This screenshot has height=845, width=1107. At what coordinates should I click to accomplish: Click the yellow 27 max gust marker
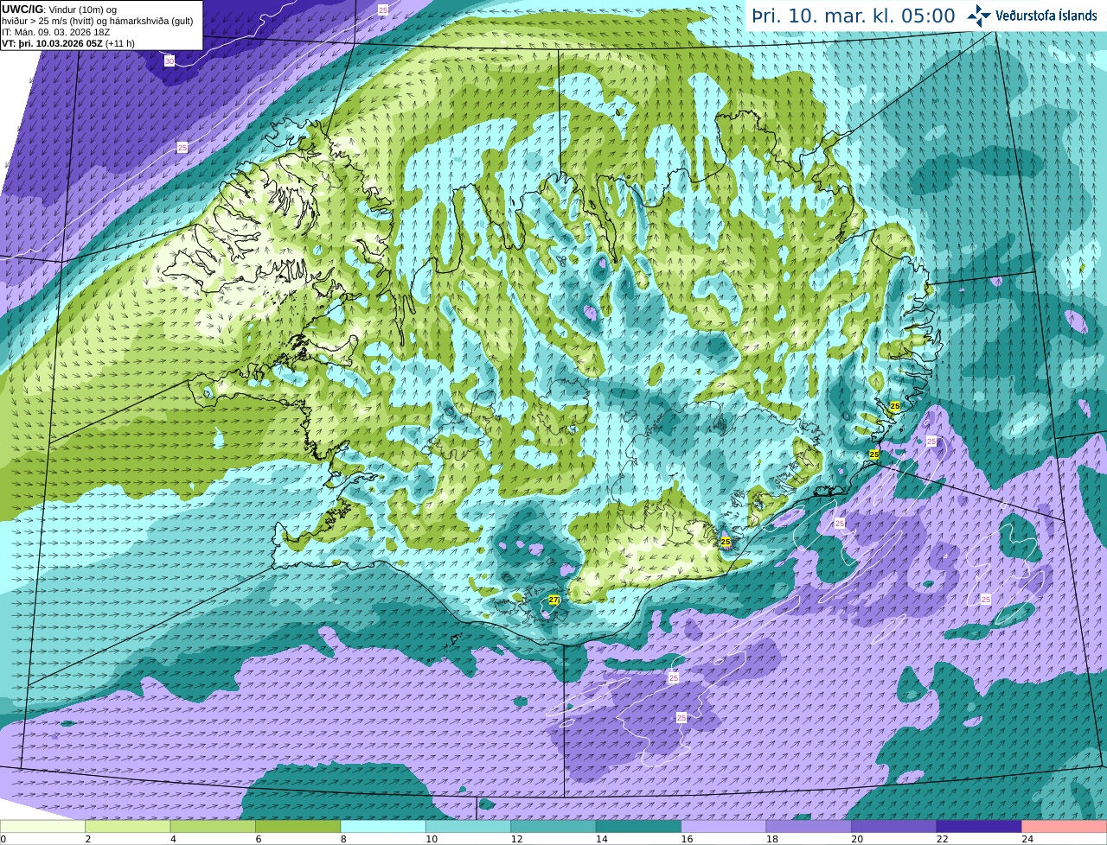553,600
